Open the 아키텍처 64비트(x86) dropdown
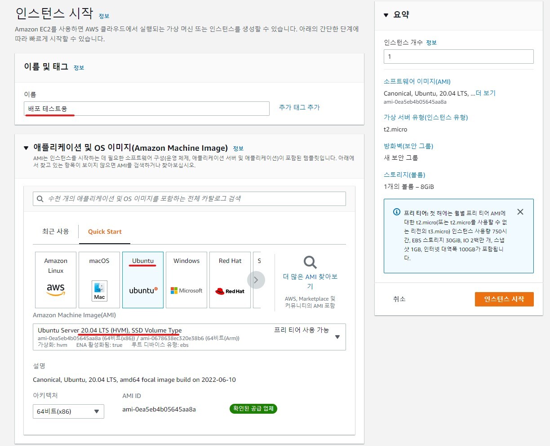This screenshot has height=446, width=550. [x=69, y=411]
